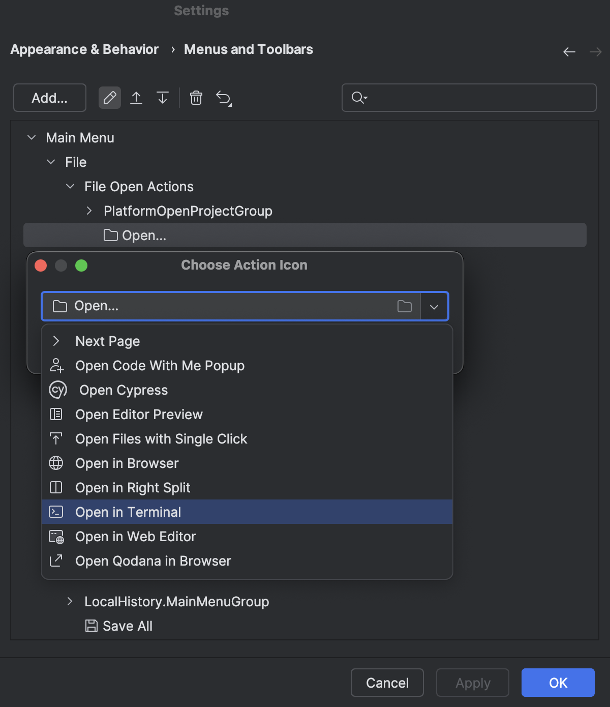
Task: Click the folder icon inside the Open field
Action: pyautogui.click(x=404, y=306)
